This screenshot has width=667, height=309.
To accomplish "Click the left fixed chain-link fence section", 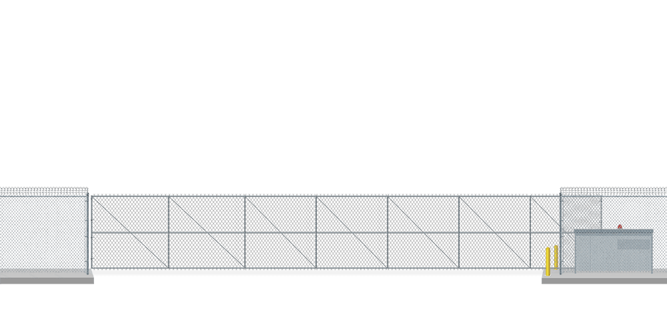I will [44, 234].
